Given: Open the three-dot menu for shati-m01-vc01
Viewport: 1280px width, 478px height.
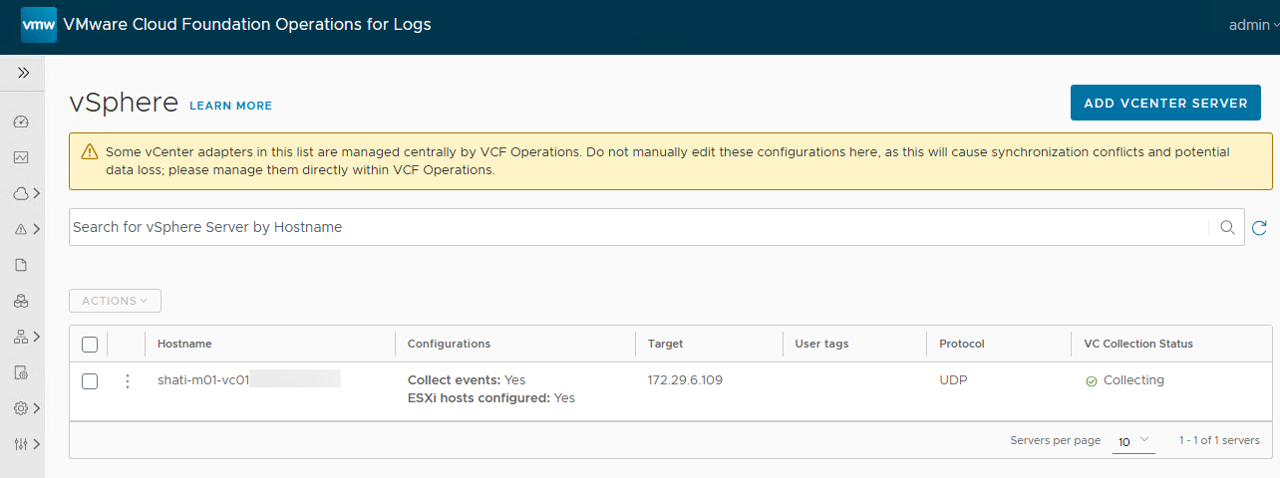Looking at the screenshot, I should coord(127,381).
